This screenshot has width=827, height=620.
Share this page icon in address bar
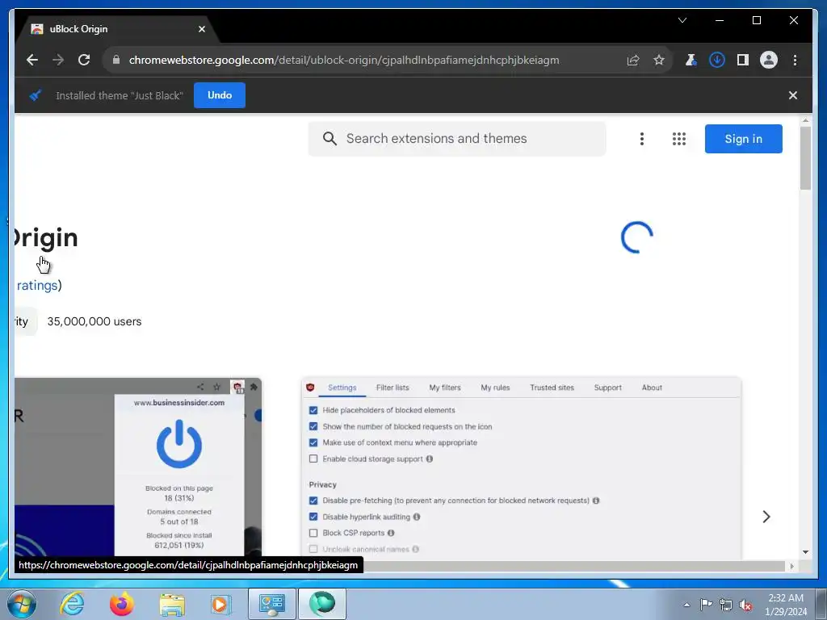633,60
